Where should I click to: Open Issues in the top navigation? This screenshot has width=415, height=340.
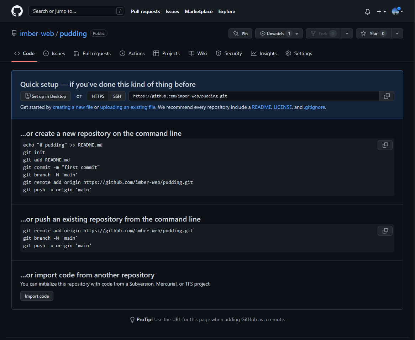[172, 11]
